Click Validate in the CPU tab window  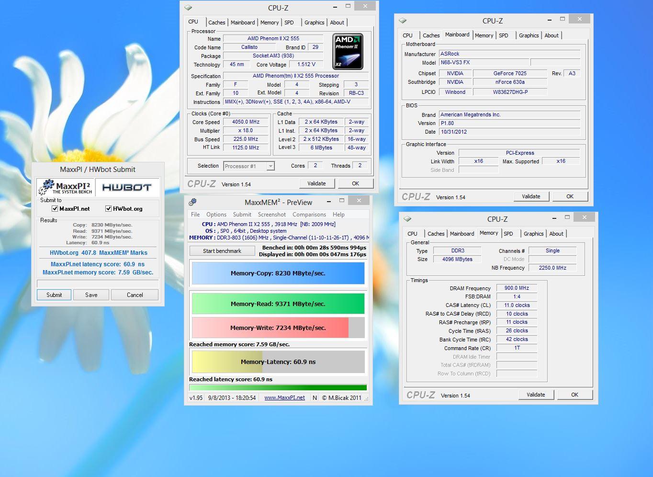click(316, 183)
